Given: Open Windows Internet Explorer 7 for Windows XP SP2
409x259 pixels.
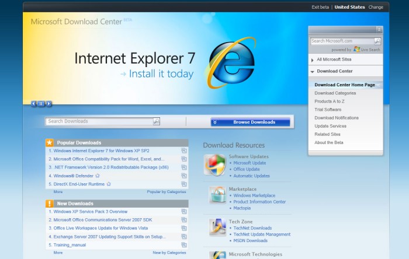Looking at the screenshot, I should (101, 150).
